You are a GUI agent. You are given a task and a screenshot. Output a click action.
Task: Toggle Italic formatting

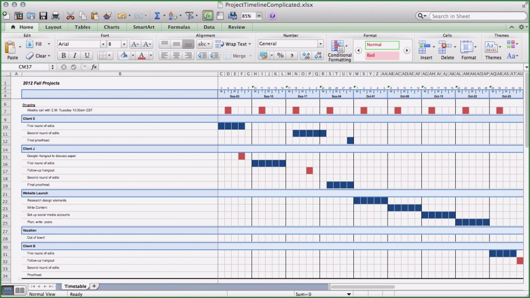click(x=75, y=55)
